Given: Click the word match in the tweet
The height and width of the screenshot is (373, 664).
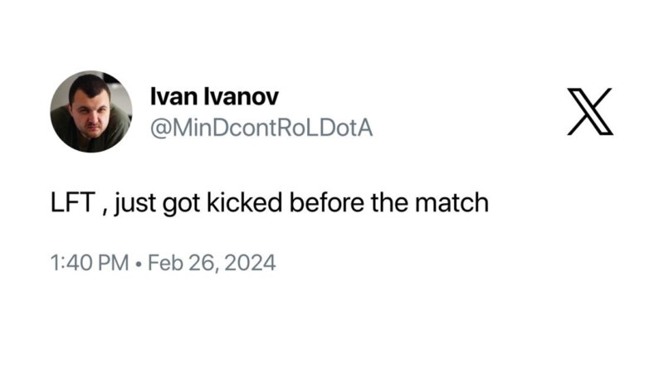Looking at the screenshot, I should (452, 202).
